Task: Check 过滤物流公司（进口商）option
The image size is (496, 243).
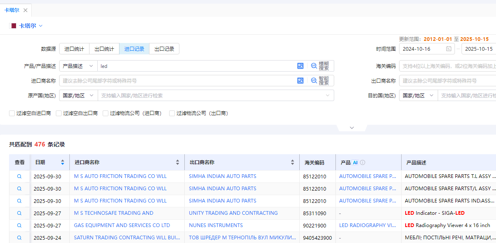Action: coord(105,113)
